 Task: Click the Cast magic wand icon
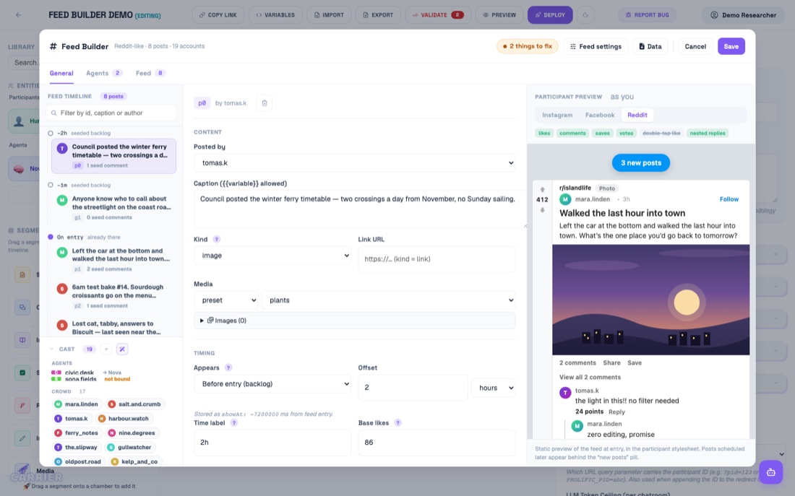tap(122, 349)
